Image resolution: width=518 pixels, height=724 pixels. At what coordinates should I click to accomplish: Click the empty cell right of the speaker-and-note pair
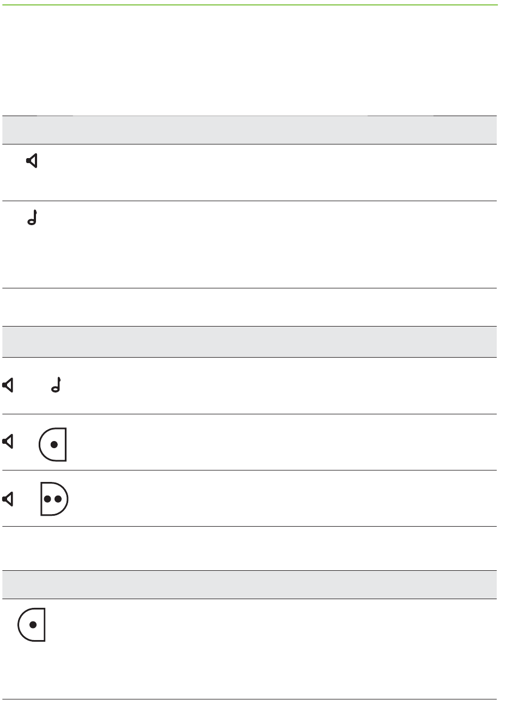284,385
